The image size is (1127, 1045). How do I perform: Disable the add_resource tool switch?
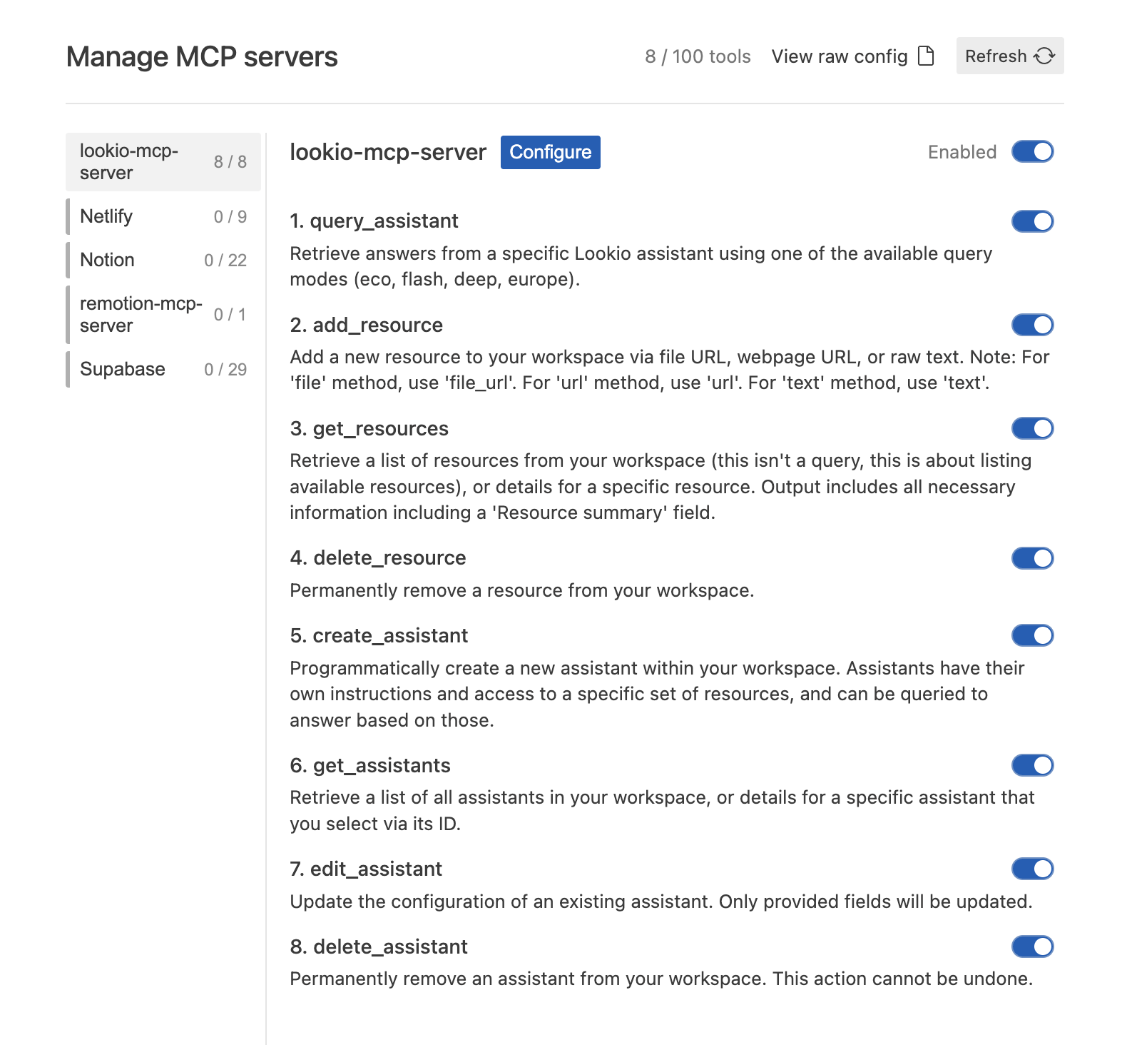point(1032,325)
